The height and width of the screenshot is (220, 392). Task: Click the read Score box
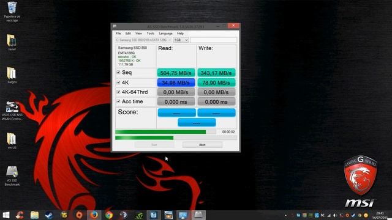pos(177,112)
